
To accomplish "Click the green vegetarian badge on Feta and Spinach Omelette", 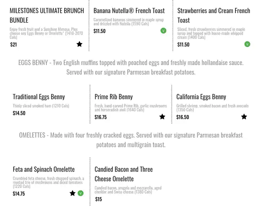I will 81,193.
